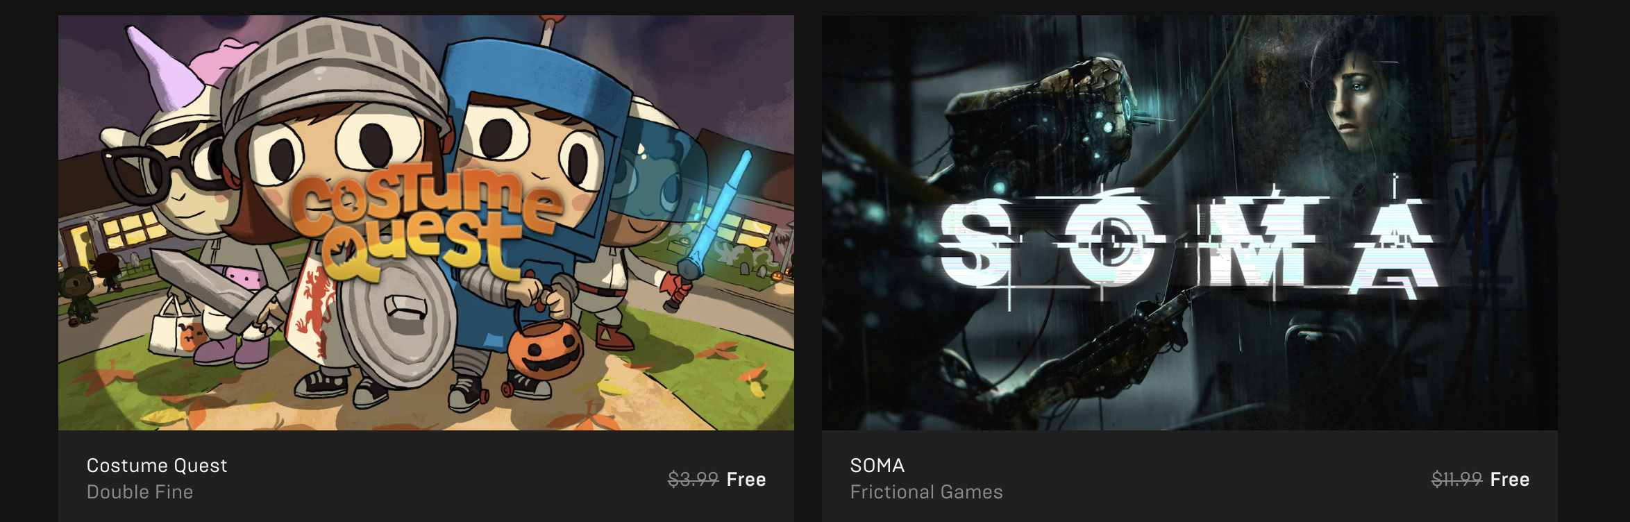Click the Free label on Costume Quest
The image size is (1630, 522).
click(746, 479)
